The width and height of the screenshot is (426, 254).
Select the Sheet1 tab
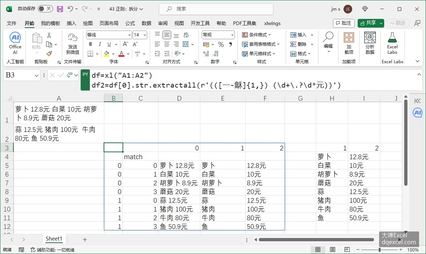click(x=54, y=239)
